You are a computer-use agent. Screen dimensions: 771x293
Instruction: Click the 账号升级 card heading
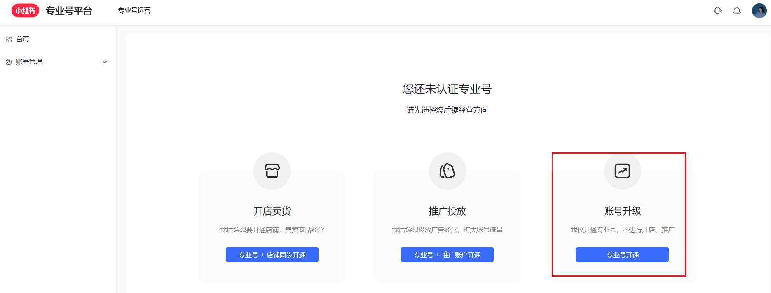click(x=622, y=211)
